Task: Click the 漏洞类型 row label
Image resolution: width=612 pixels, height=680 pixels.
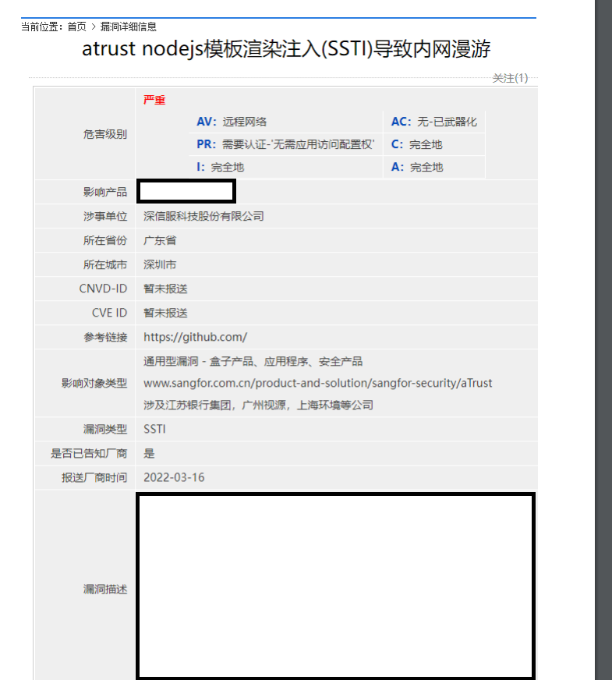Action: click(105, 430)
